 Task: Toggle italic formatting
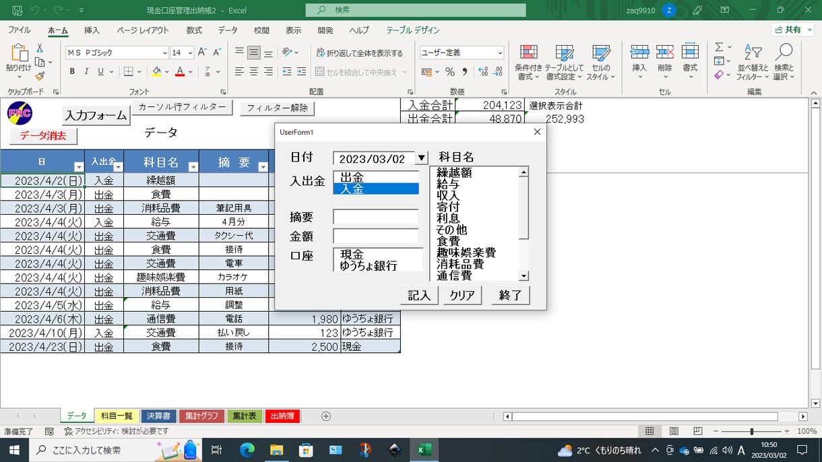(x=87, y=71)
